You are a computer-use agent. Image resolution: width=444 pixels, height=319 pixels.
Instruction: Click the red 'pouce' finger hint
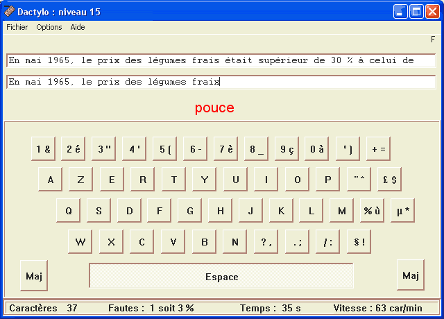pyautogui.click(x=214, y=108)
